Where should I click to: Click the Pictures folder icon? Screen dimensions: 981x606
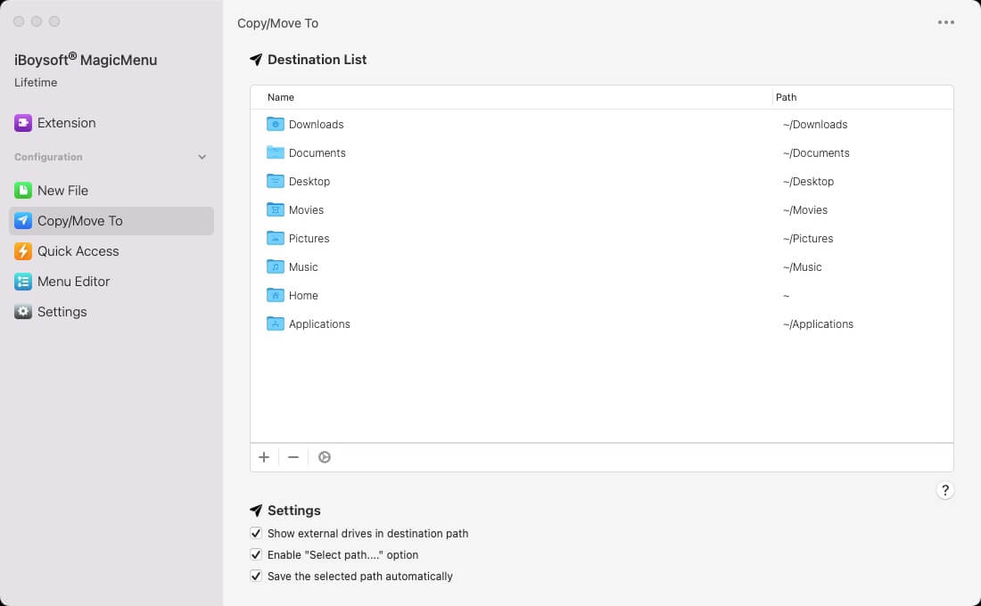click(275, 238)
